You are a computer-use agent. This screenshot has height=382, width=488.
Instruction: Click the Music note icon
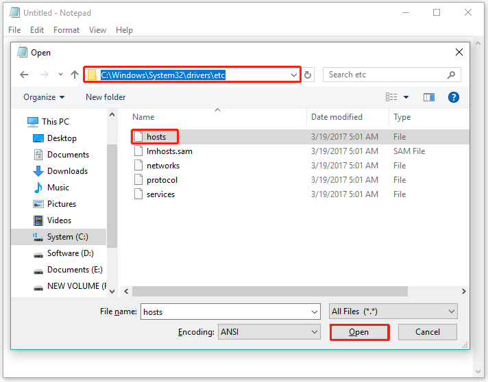pyautogui.click(x=38, y=188)
